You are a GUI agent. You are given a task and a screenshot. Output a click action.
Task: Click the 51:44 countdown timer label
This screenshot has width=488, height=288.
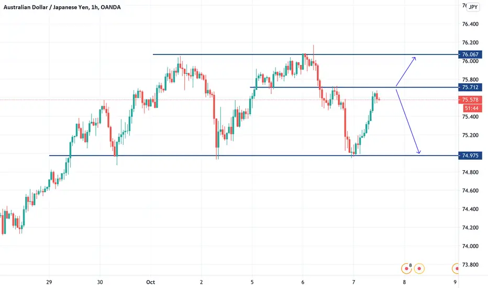472,108
